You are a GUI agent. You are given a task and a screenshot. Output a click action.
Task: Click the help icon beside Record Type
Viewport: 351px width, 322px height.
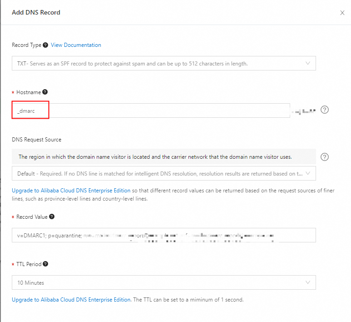click(x=45, y=45)
